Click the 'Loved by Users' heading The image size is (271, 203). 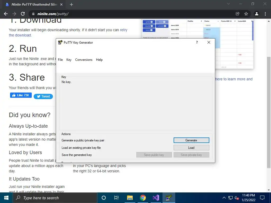click(25, 153)
